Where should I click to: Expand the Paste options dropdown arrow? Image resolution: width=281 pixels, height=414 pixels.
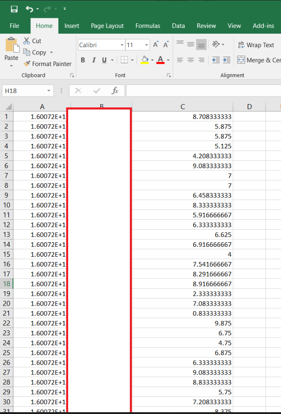[11, 66]
